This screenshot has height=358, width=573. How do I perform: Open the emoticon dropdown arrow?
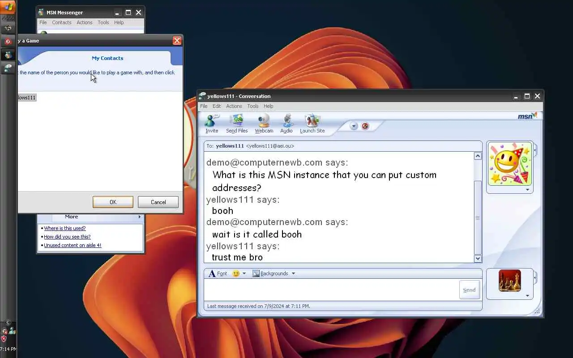[x=244, y=273]
